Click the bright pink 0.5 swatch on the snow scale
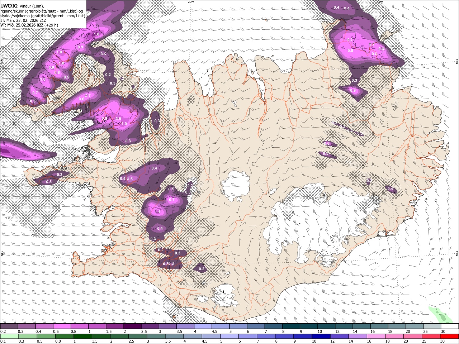Viewport: 459px width, 344px height. point(62,326)
